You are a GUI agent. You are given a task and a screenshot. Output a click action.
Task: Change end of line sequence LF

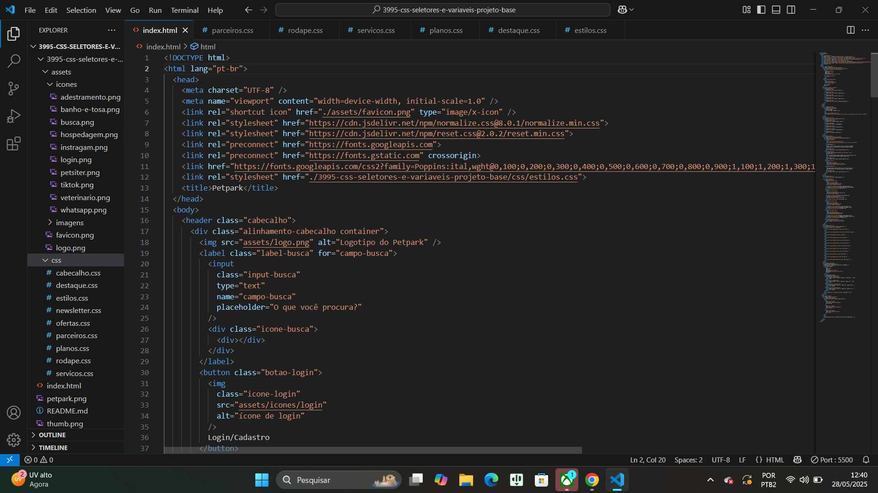pos(742,460)
